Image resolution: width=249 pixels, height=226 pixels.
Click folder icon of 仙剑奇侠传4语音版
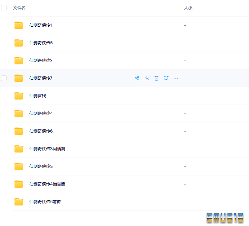click(19, 184)
